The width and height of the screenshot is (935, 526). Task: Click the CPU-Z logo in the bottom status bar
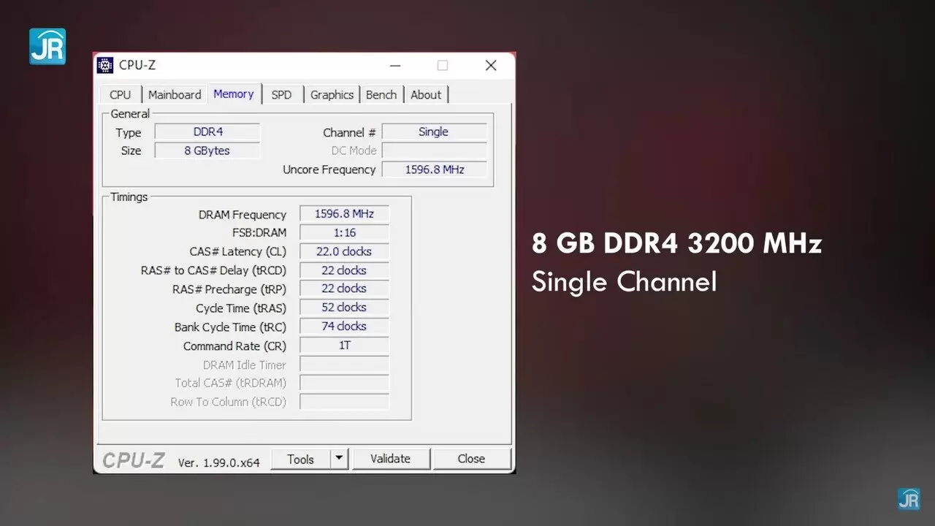[x=133, y=459]
